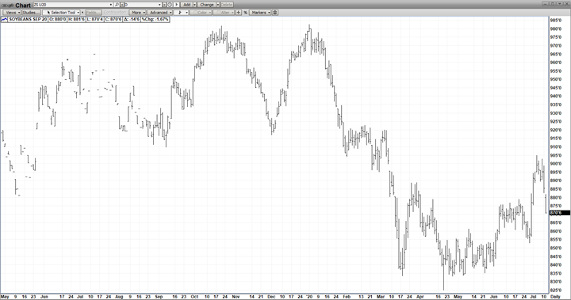Expand the interval D dropdown list

159,5
